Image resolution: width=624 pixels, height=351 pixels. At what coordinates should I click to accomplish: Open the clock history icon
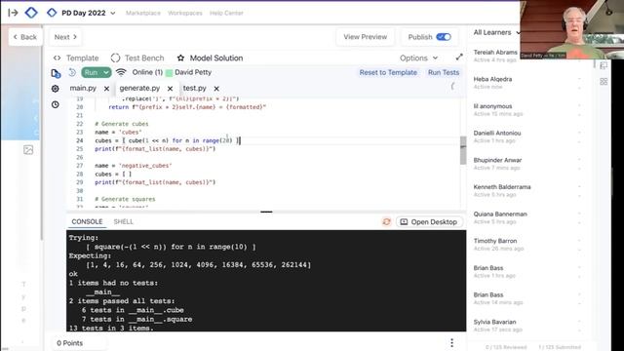pos(56,104)
